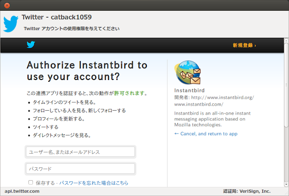Open the www.instantbird.com/ link
Viewport: 289px width, 196px height.
coord(199,104)
